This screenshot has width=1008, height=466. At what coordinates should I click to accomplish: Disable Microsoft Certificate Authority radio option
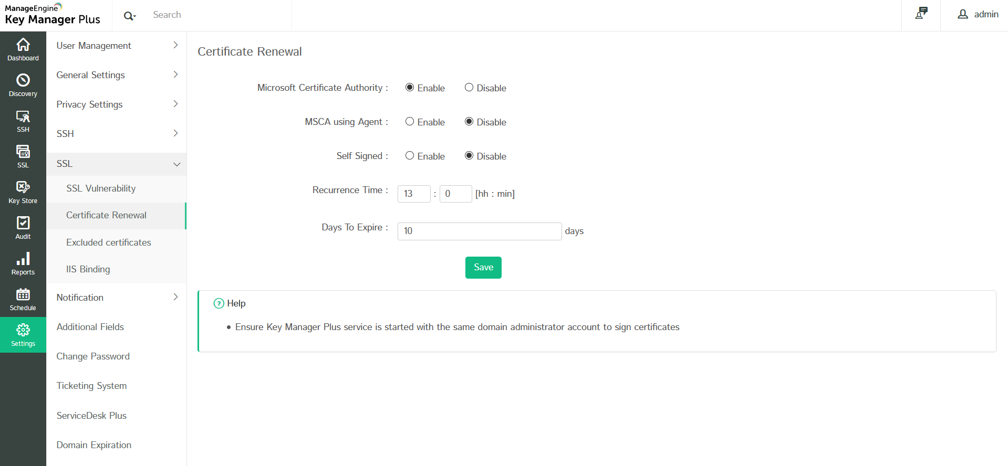(469, 88)
